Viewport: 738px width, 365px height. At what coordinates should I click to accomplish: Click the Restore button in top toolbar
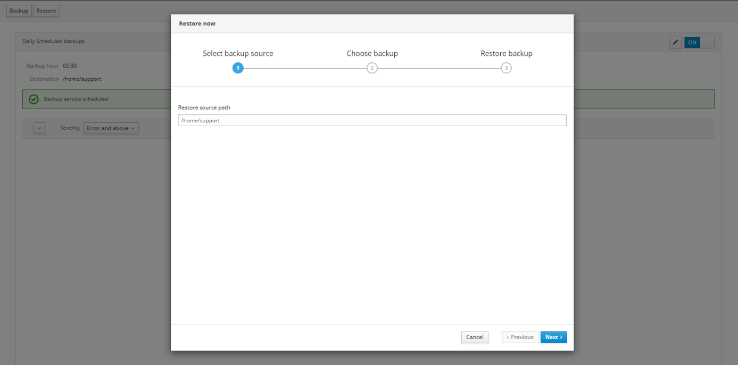(x=46, y=11)
